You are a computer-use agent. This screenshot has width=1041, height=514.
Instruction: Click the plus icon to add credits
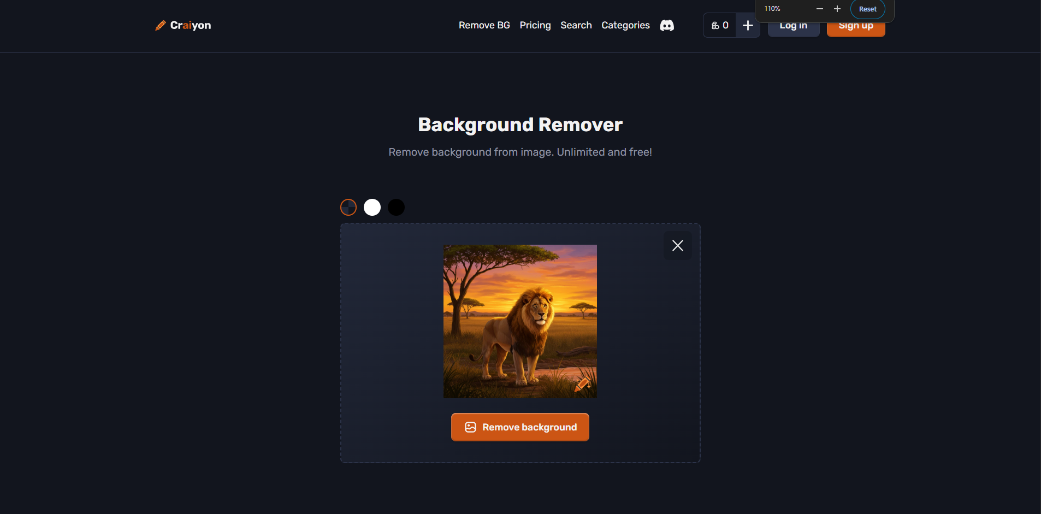click(747, 25)
